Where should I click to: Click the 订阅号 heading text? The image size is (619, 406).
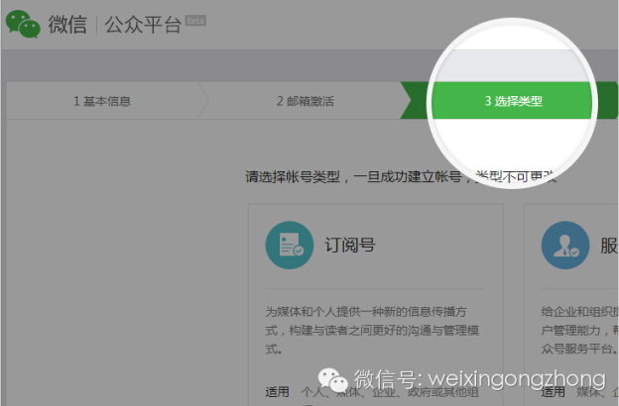(x=350, y=246)
